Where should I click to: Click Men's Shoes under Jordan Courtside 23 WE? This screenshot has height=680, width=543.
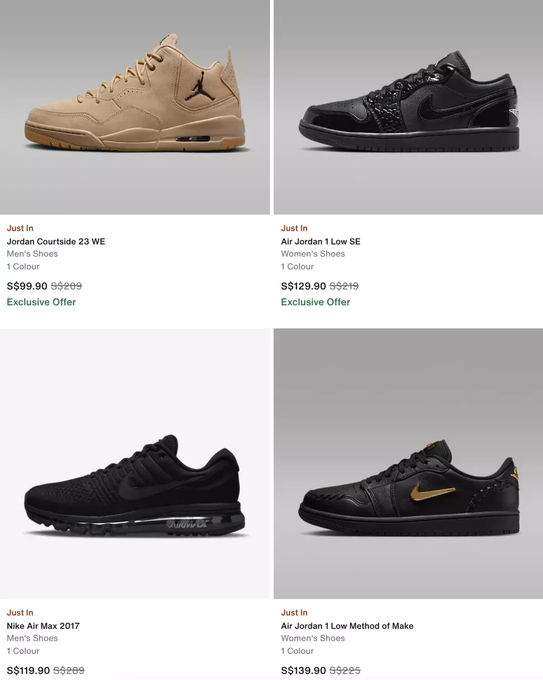32,254
